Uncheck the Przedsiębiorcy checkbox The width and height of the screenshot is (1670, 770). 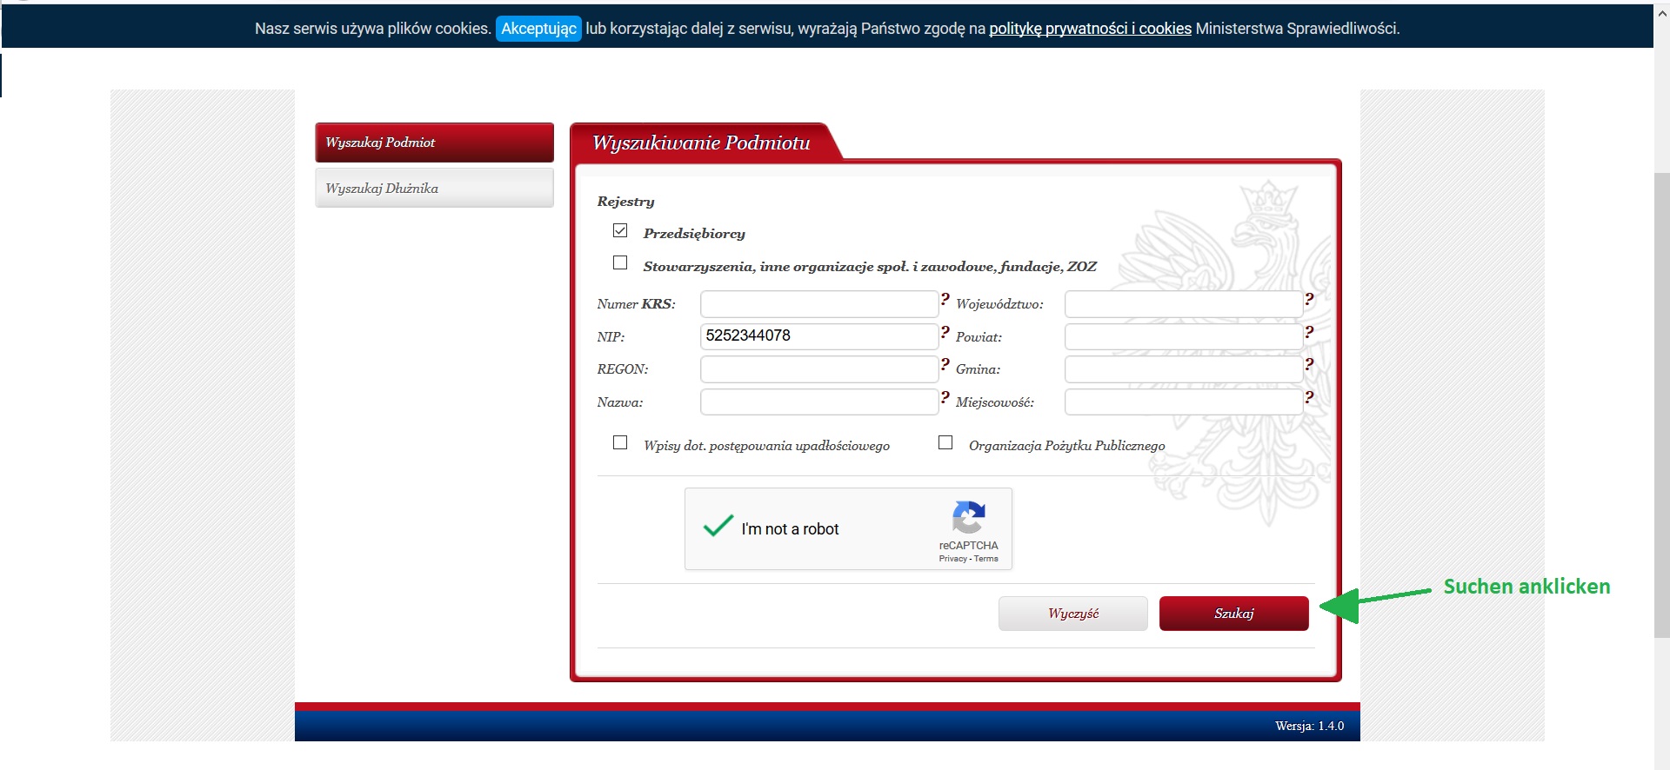pos(620,230)
